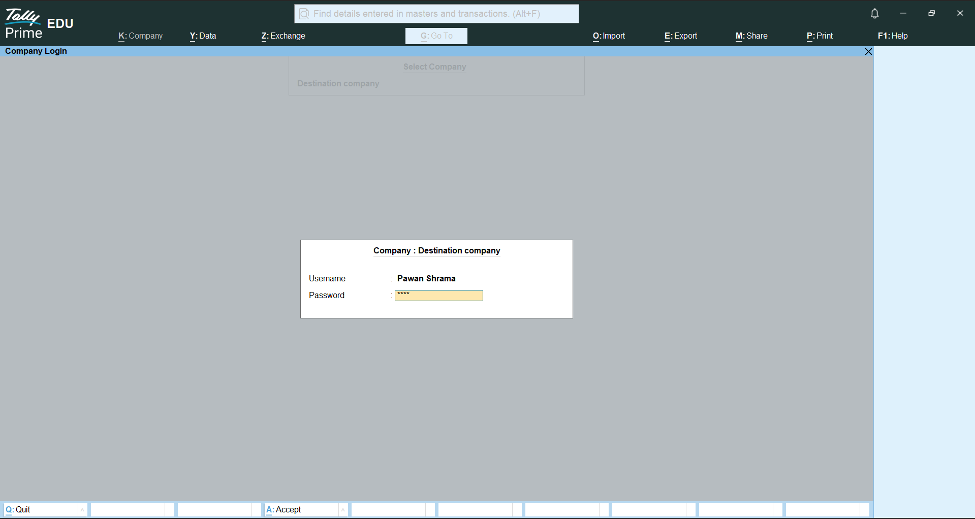Minimize the TallyPrime window

pyautogui.click(x=903, y=13)
